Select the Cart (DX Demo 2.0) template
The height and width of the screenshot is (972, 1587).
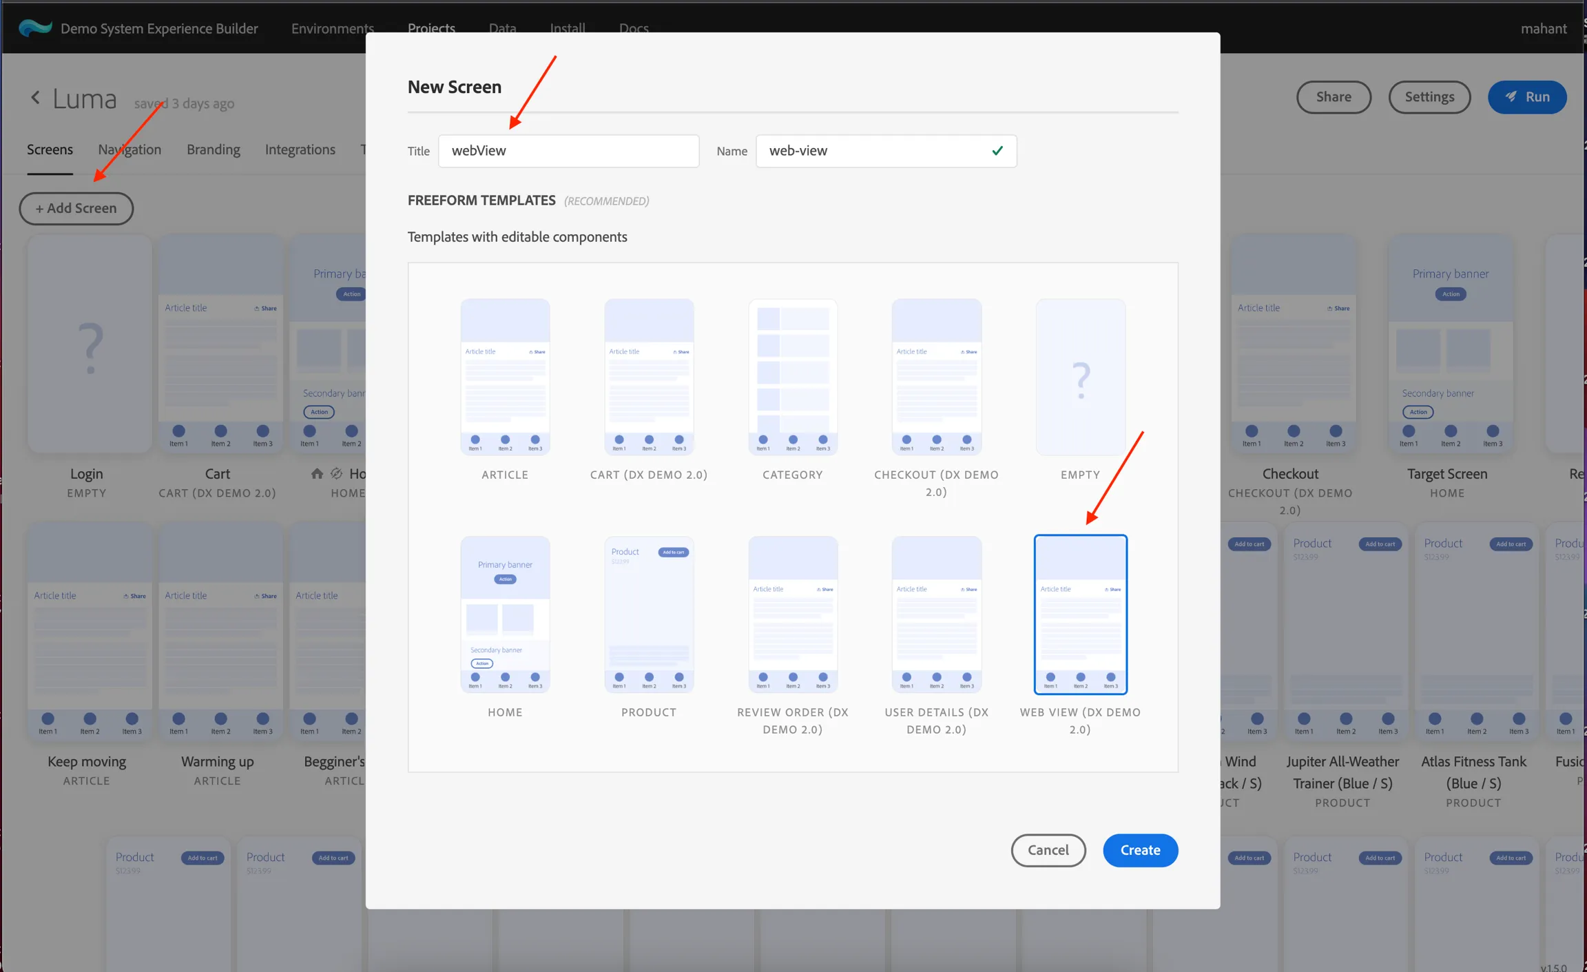[649, 377]
